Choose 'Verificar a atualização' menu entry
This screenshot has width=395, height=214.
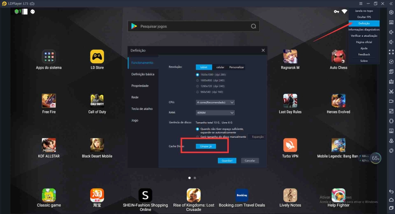(364, 36)
